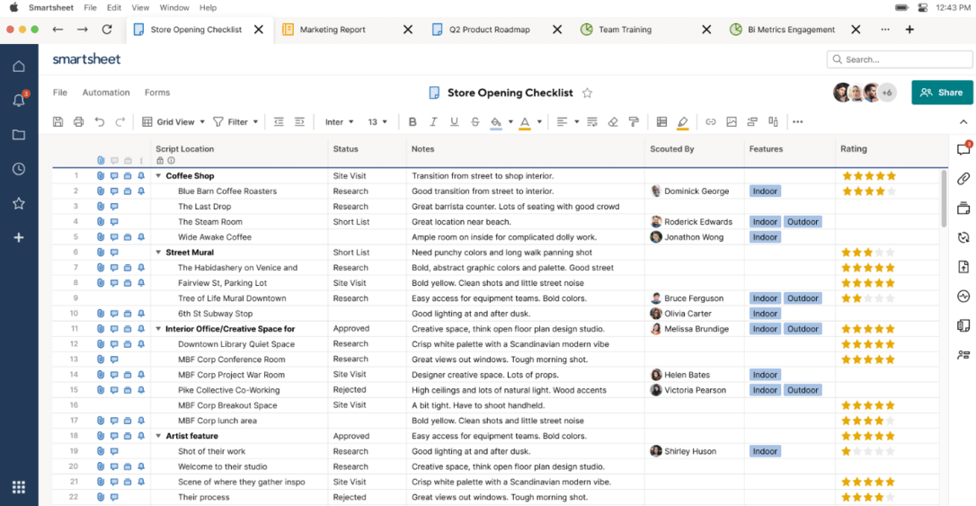Open more toolbar options ellipsis

(x=798, y=122)
